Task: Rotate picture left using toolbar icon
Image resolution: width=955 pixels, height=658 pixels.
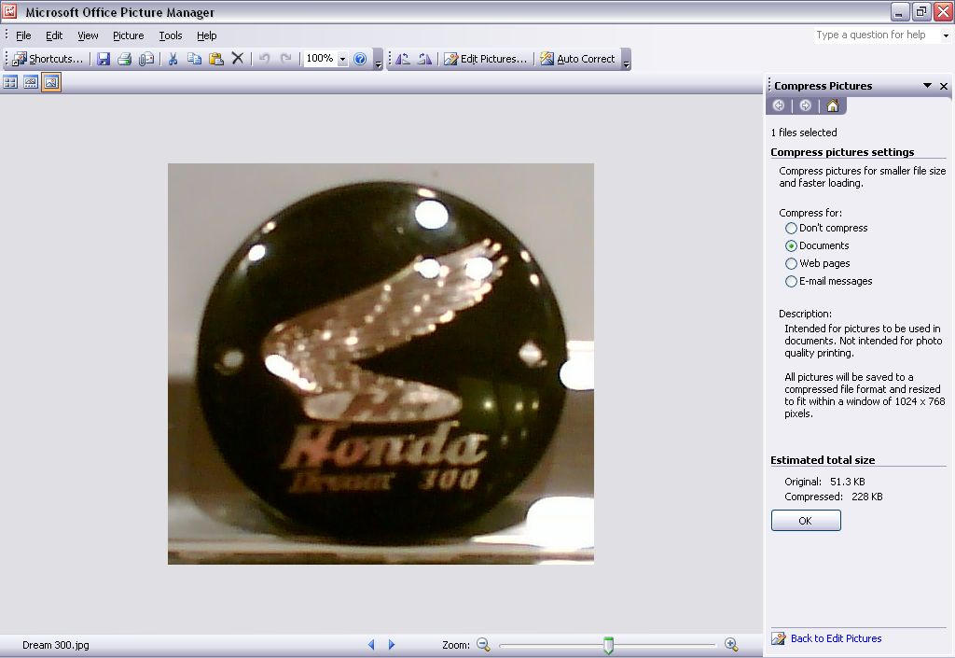Action: [x=403, y=59]
